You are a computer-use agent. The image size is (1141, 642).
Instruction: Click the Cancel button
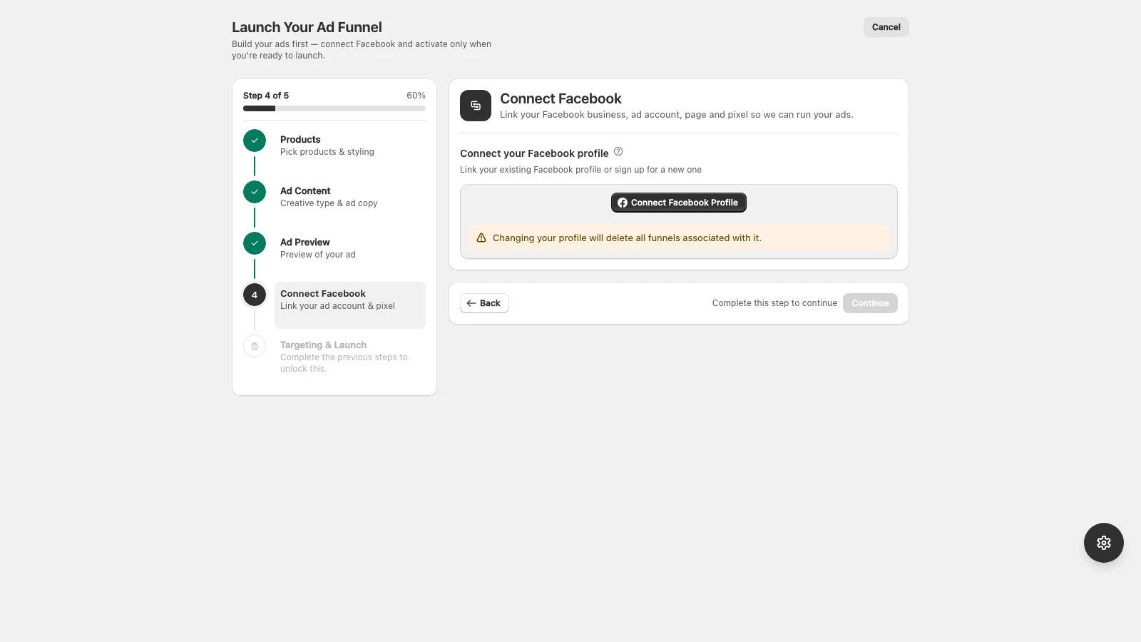[886, 27]
